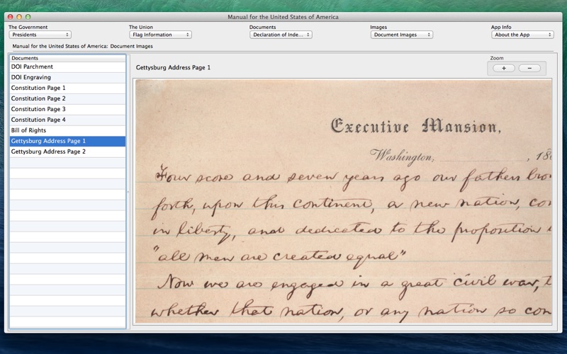The width and height of the screenshot is (567, 354).
Task: Select Gettysburg Address Page 1 row
Action: click(67, 141)
